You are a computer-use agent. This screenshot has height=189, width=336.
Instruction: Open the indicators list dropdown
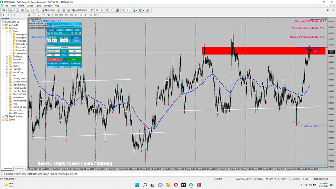tap(135, 10)
